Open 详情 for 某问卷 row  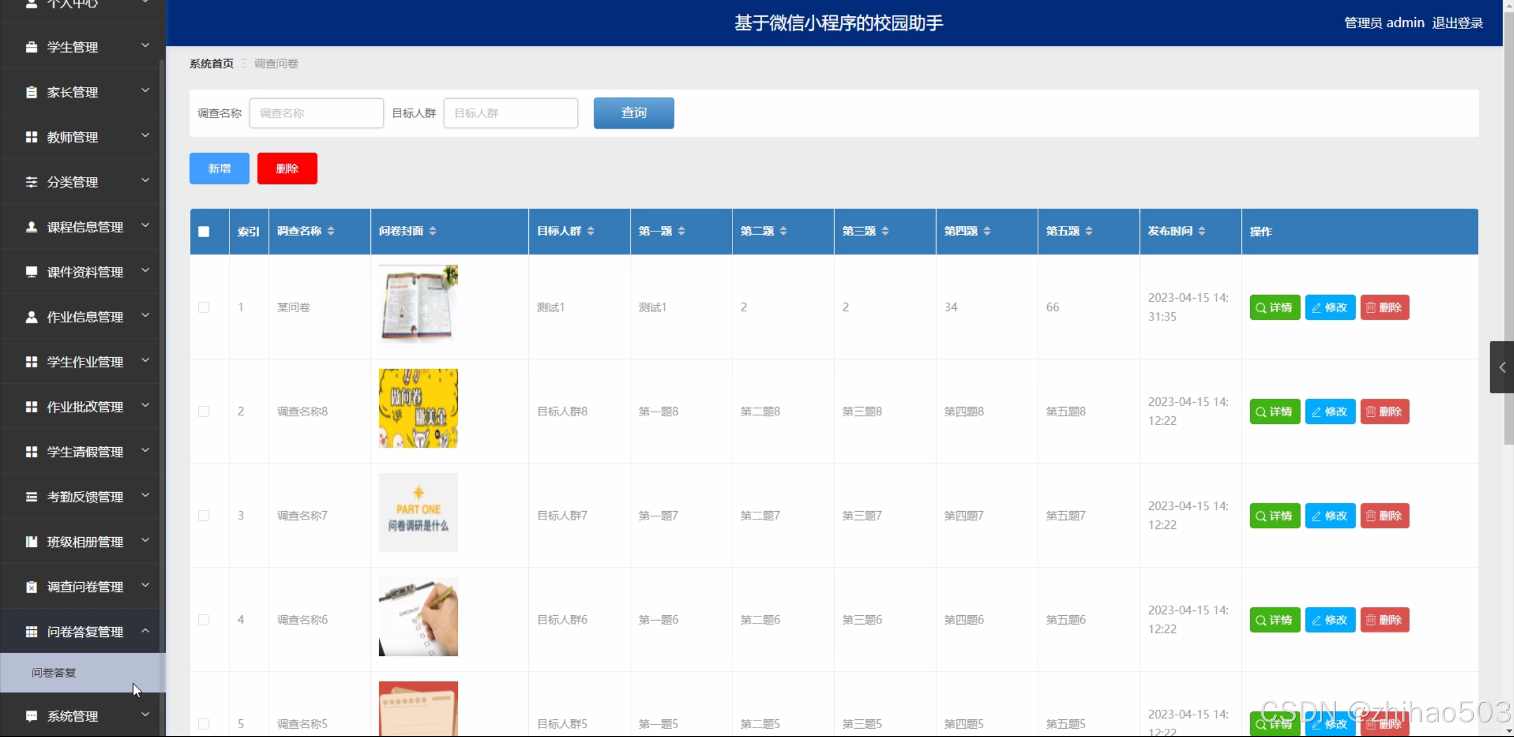(x=1275, y=307)
